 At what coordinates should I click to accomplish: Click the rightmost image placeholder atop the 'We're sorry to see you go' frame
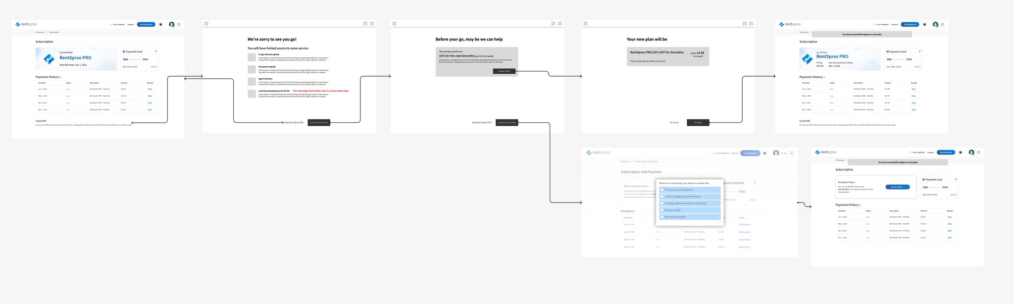(372, 23)
